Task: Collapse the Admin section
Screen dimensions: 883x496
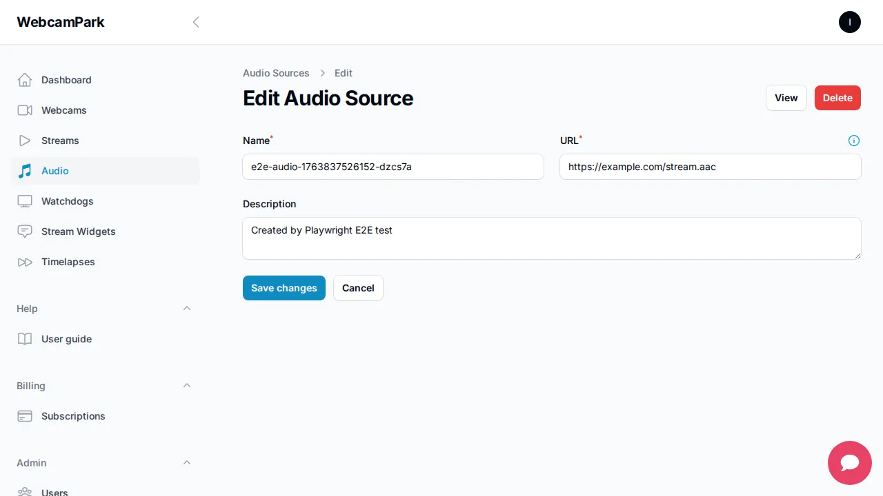Action: (187, 463)
